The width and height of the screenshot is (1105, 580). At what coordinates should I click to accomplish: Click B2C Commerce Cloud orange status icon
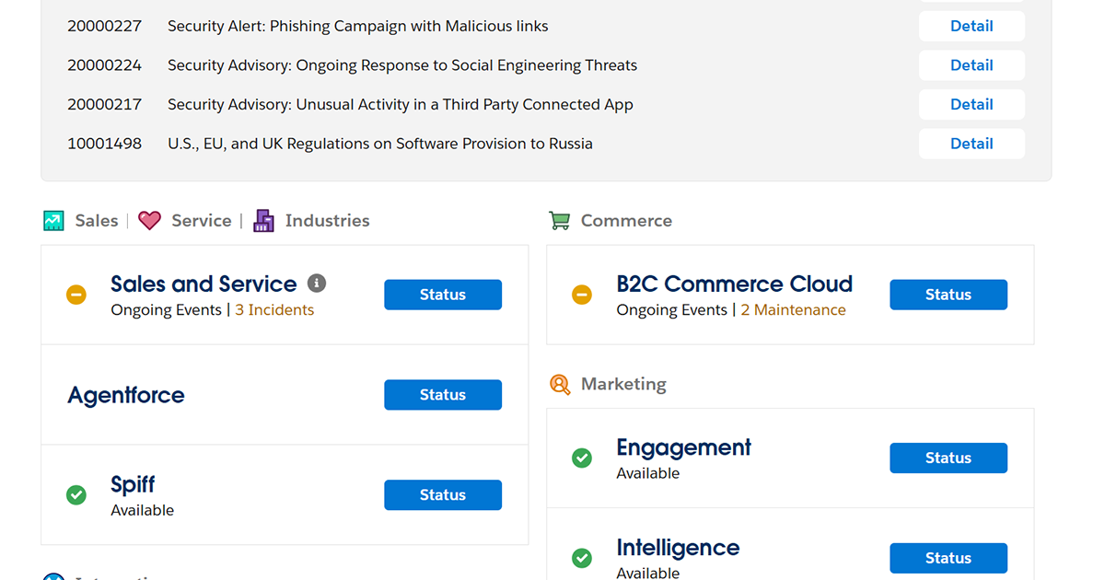(x=582, y=295)
